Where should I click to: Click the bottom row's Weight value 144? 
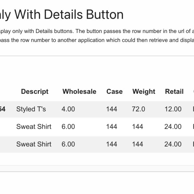coord(137,144)
